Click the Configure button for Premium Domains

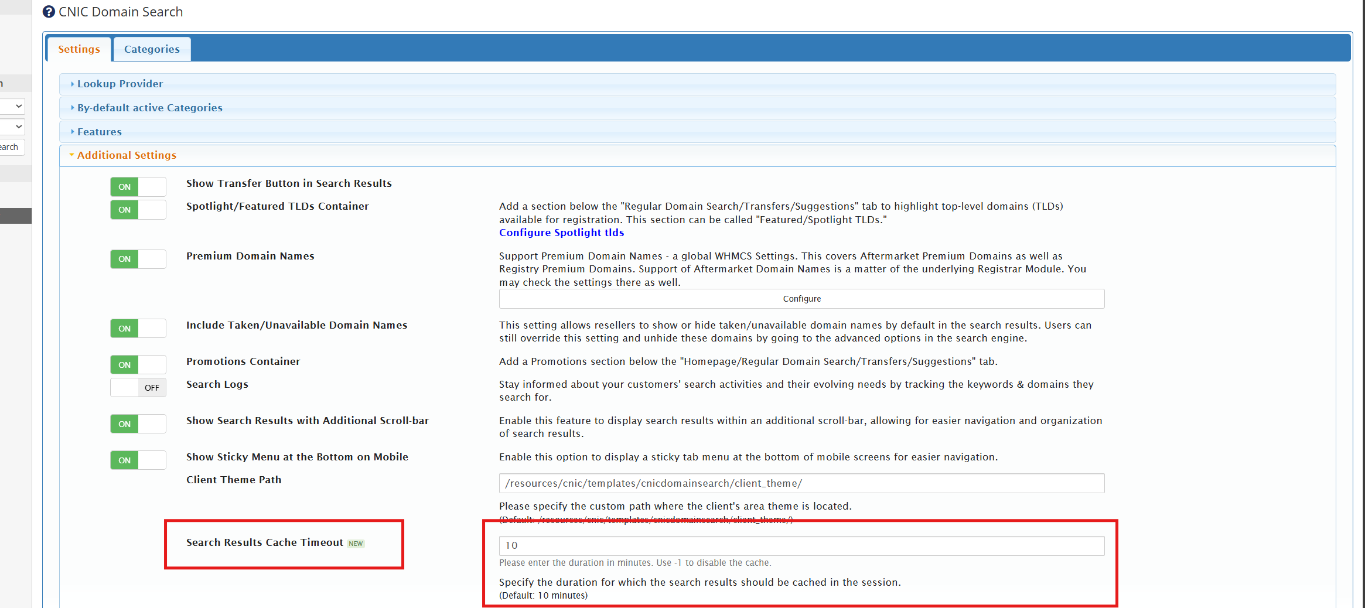[x=801, y=299]
